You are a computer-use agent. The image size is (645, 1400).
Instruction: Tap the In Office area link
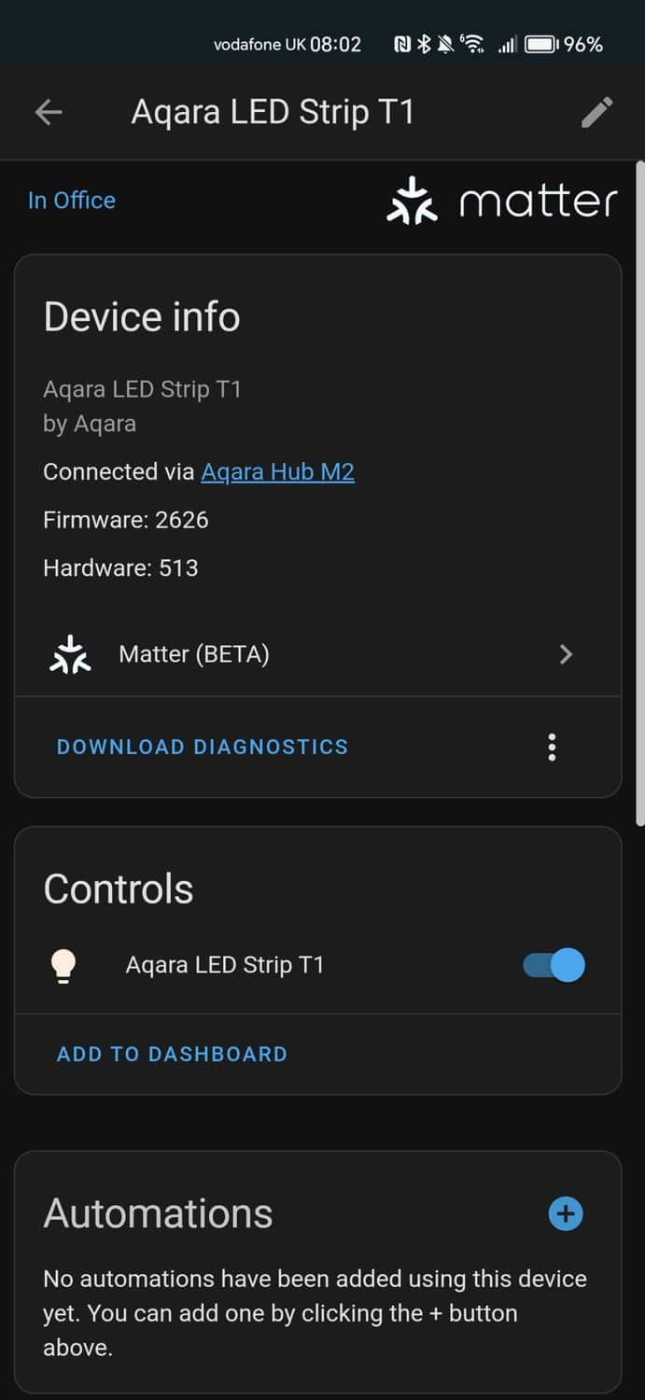click(x=72, y=201)
